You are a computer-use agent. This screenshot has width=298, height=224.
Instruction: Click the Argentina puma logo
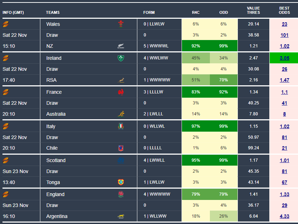121,216
